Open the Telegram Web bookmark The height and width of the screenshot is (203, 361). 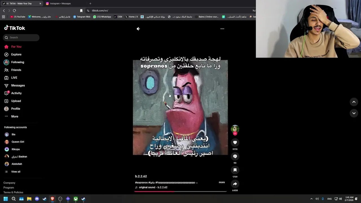point(82,17)
